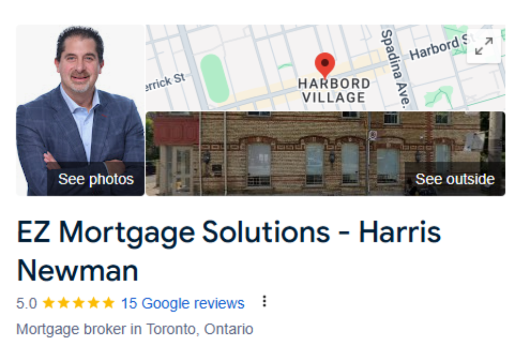Click the Harbord Village label on map
This screenshot has height=361, width=530.
(334, 91)
